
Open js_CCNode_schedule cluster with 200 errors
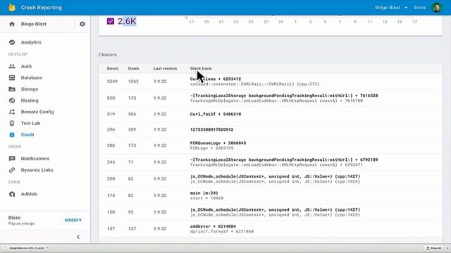point(271,179)
